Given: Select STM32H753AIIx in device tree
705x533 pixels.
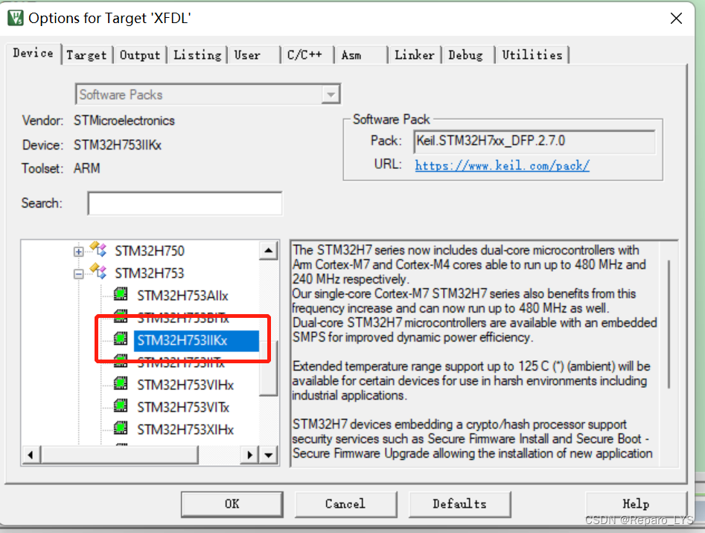Looking at the screenshot, I should 182,296.
